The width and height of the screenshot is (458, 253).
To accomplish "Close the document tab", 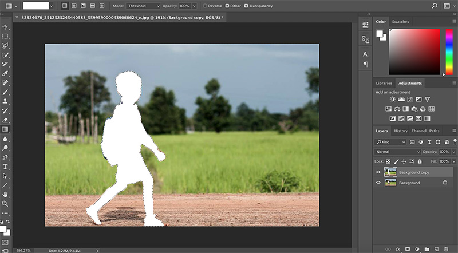I will tap(17, 18).
